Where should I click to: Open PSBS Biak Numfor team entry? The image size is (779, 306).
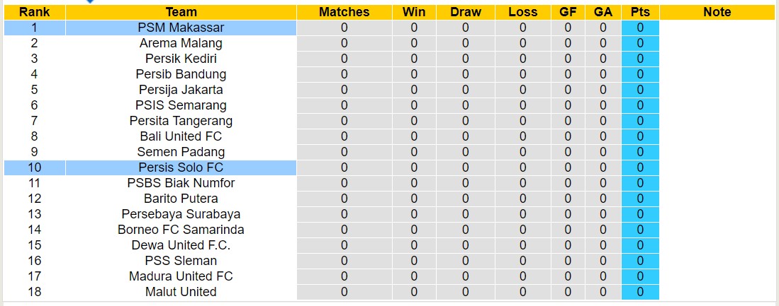point(181,183)
